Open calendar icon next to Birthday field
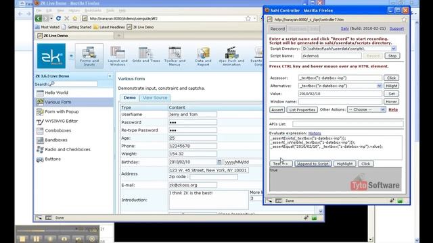 pyautogui.click(x=219, y=162)
